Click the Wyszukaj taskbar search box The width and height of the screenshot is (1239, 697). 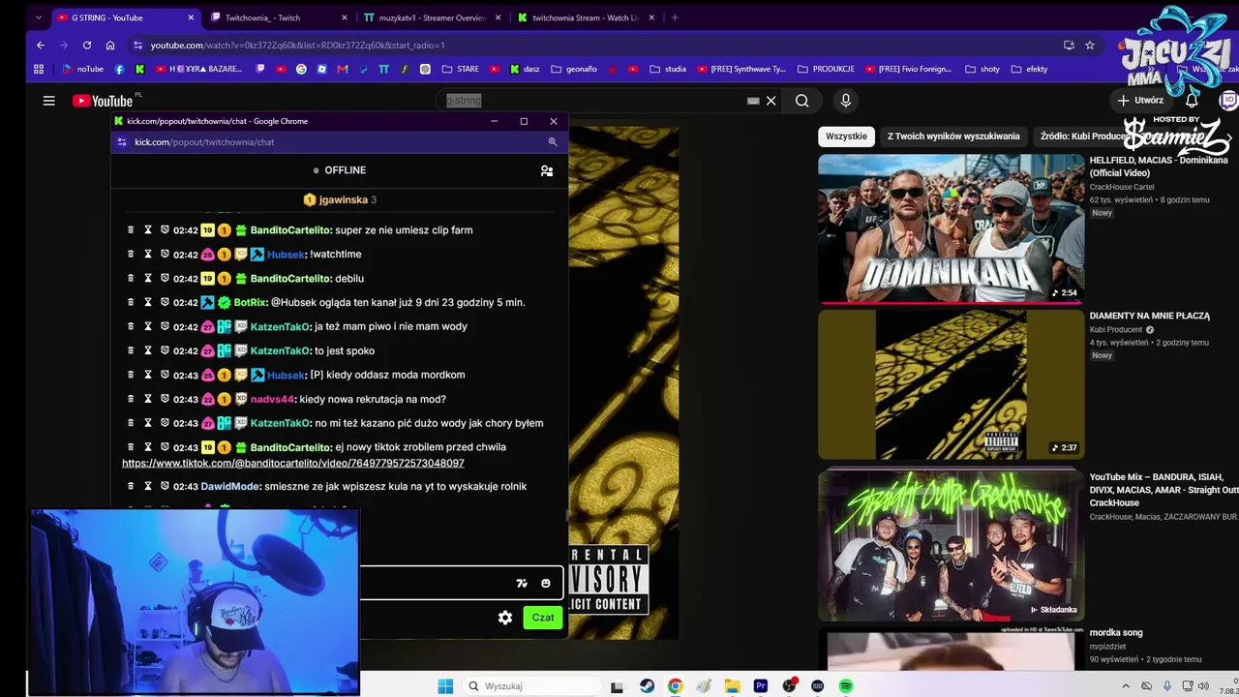(x=530, y=686)
